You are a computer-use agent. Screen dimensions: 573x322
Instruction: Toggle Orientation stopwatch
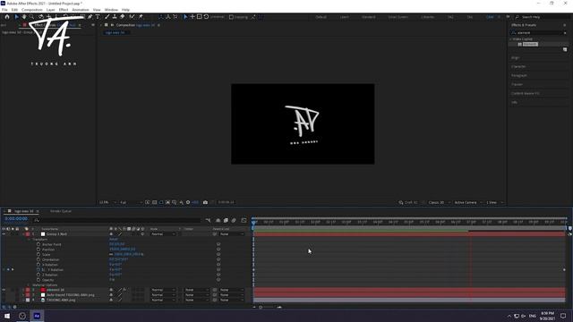(x=38, y=259)
